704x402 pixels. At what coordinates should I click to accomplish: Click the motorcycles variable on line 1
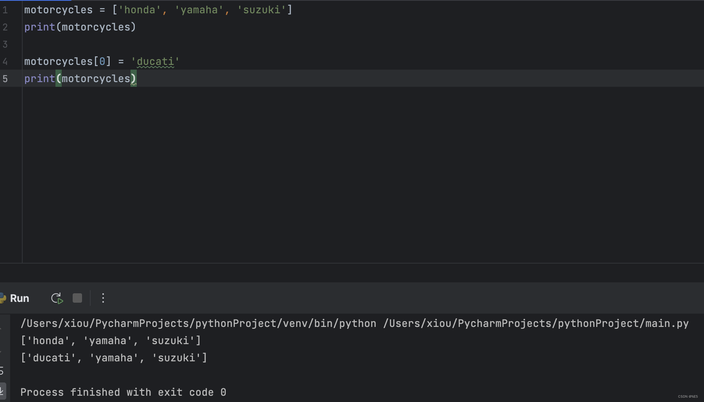point(59,10)
